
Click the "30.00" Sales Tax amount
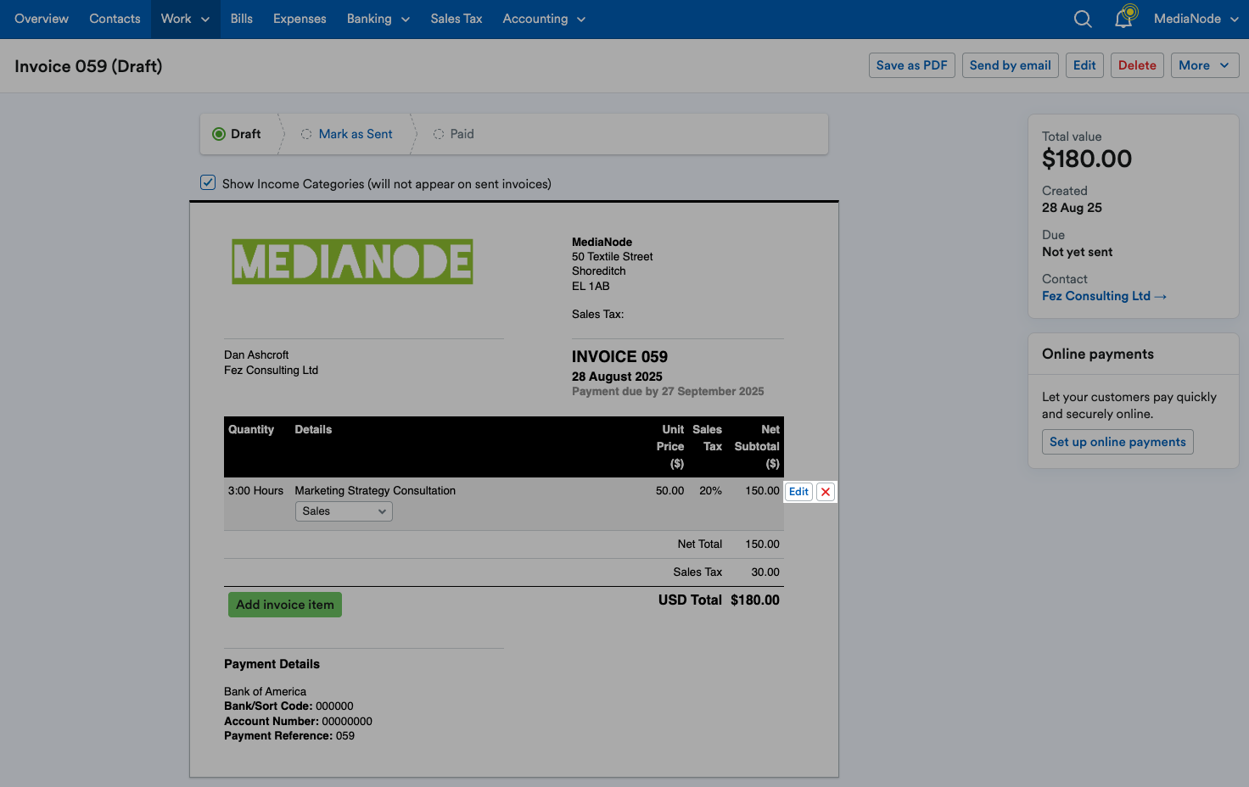765,572
